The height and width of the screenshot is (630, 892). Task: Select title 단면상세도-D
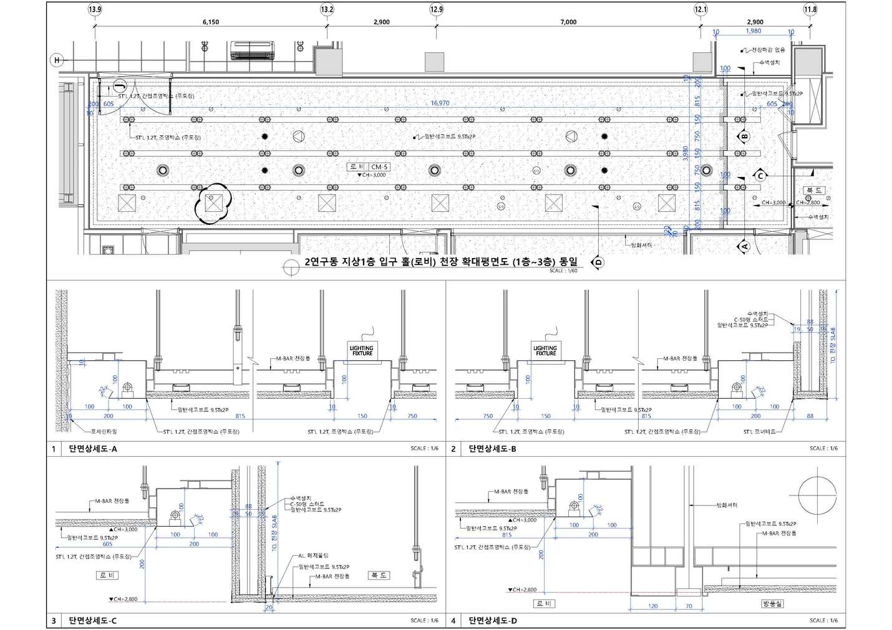coord(492,621)
